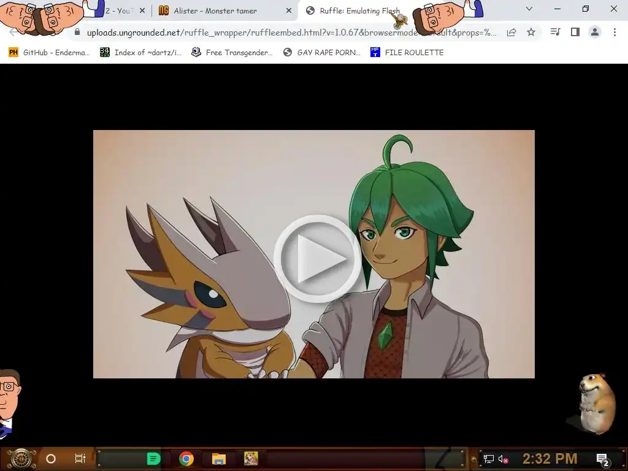
Task: Bookmark this page with star icon
Action: coord(531,32)
